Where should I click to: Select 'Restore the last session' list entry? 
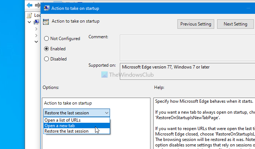[x=66, y=131]
